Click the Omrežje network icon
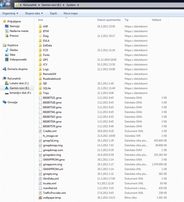 pyautogui.click(x=5, y=102)
